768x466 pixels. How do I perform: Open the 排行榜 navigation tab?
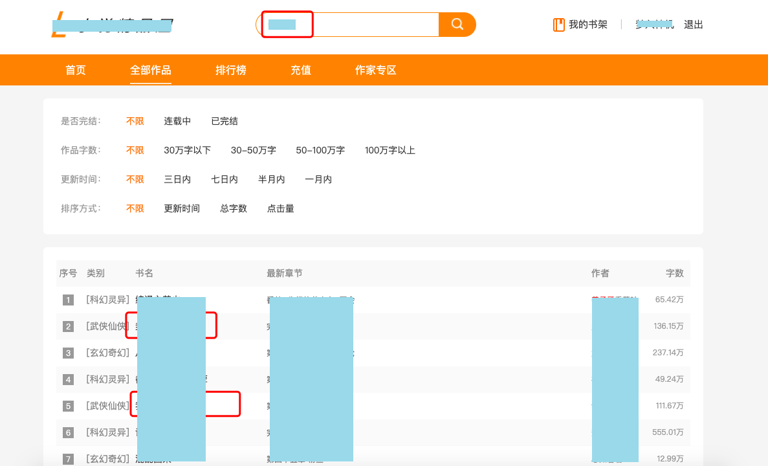tap(231, 70)
